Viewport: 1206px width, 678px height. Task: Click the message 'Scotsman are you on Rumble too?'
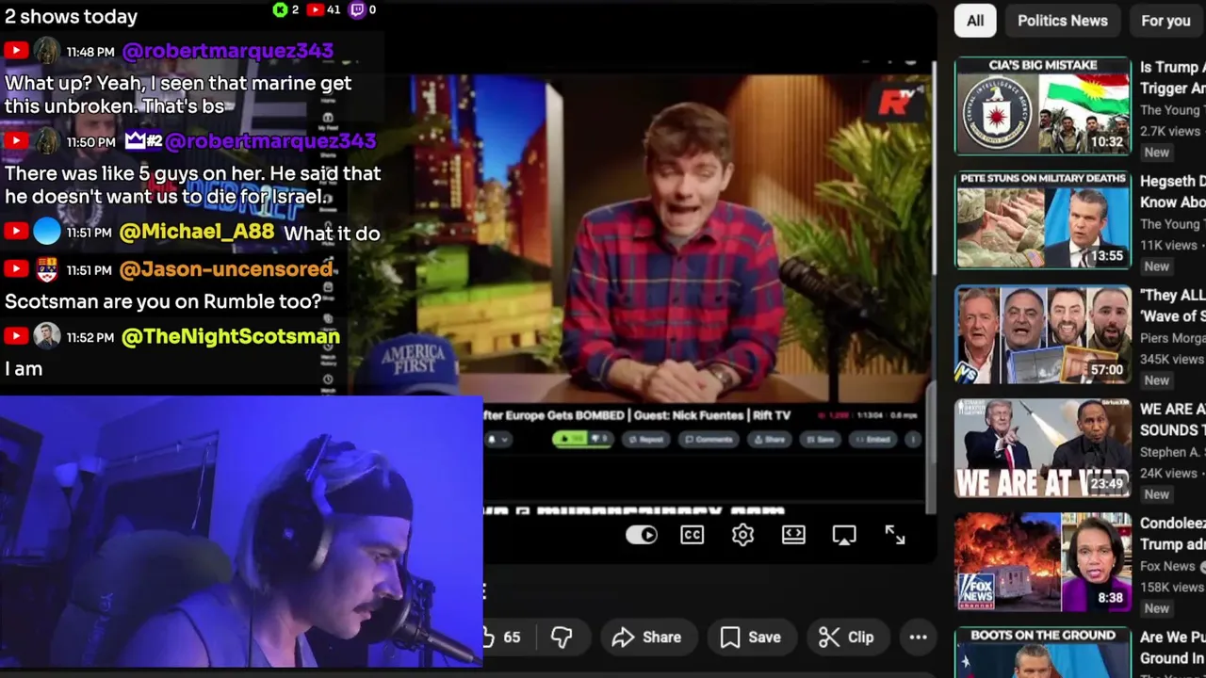163,302
